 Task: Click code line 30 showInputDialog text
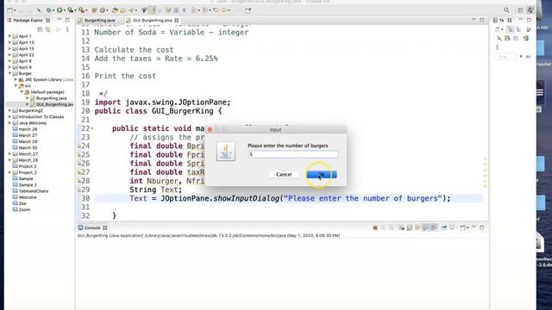[x=247, y=199]
